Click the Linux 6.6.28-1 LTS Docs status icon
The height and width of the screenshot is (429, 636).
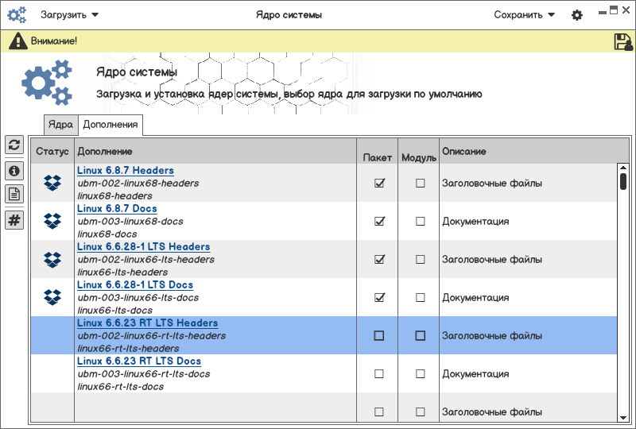tap(52, 297)
